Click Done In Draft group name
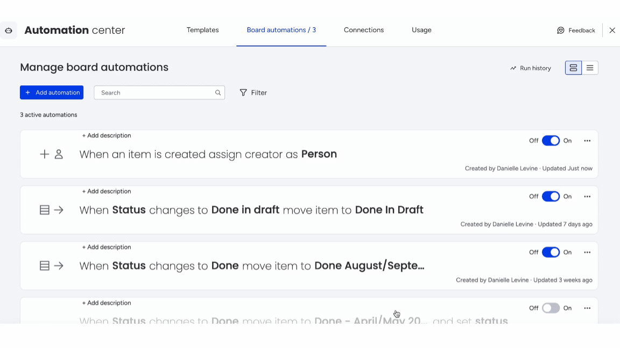Viewport: 620px width, 348px height. 389,210
